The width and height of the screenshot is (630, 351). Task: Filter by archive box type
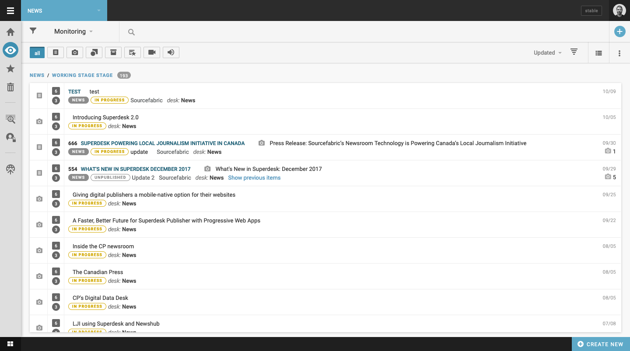pyautogui.click(x=113, y=53)
